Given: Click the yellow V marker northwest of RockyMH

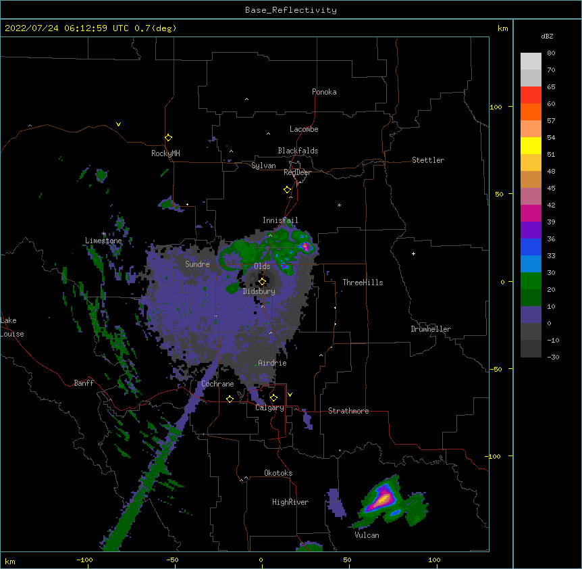Looking at the screenshot, I should (x=118, y=124).
